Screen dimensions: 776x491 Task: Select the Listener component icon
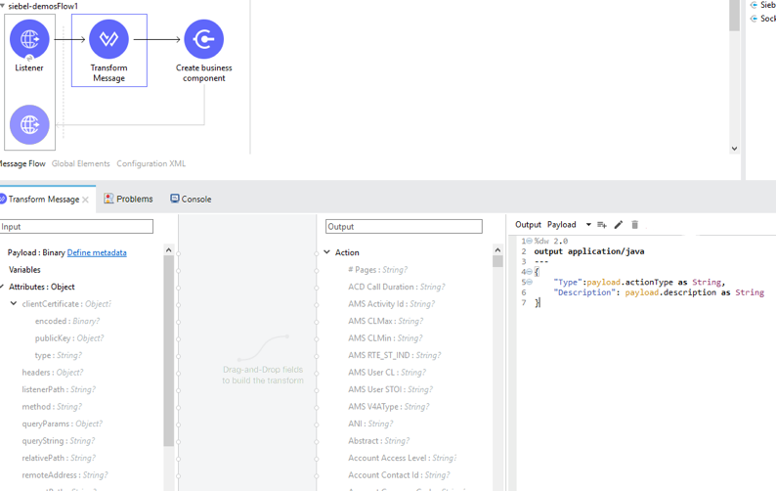[29, 39]
